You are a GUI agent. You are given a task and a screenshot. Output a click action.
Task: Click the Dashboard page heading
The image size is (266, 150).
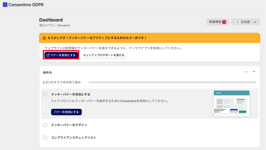(x=51, y=20)
